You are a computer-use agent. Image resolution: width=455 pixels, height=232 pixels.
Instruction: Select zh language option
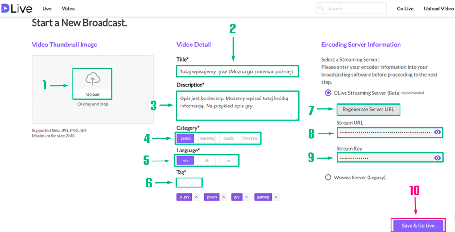click(207, 161)
